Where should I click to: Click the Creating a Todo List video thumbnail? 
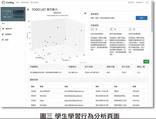point(13,14)
